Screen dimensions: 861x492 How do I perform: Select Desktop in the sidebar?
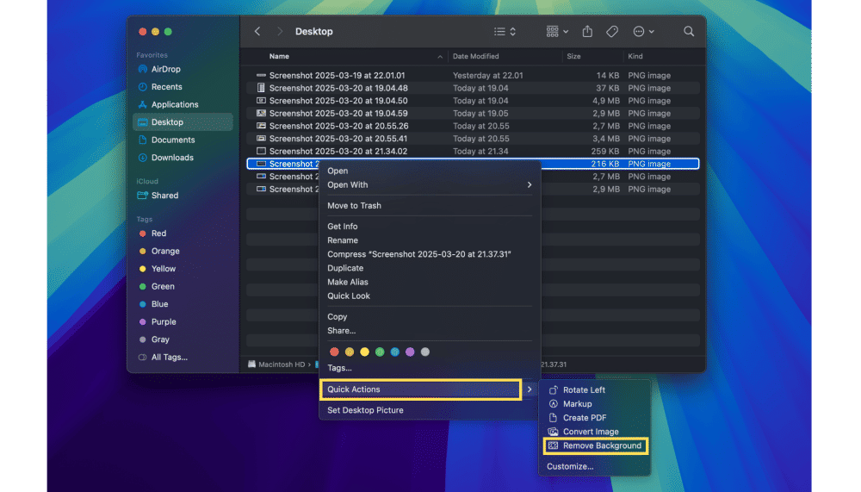(183, 122)
